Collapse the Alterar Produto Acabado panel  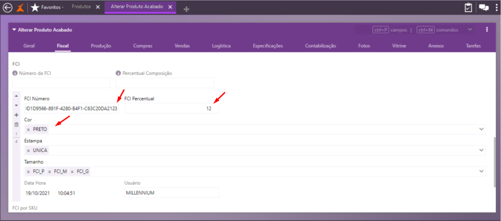(x=14, y=30)
